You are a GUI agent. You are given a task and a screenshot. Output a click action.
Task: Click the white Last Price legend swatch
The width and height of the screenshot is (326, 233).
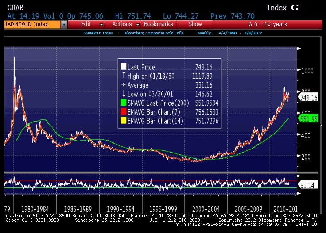pyautogui.click(x=124, y=66)
